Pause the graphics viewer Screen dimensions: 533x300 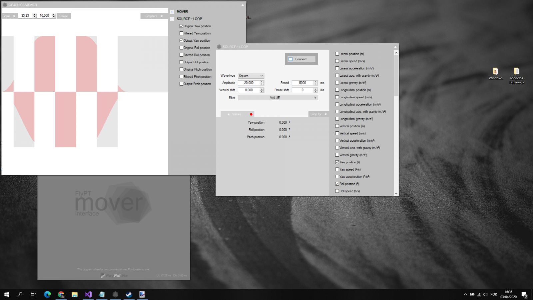(64, 16)
